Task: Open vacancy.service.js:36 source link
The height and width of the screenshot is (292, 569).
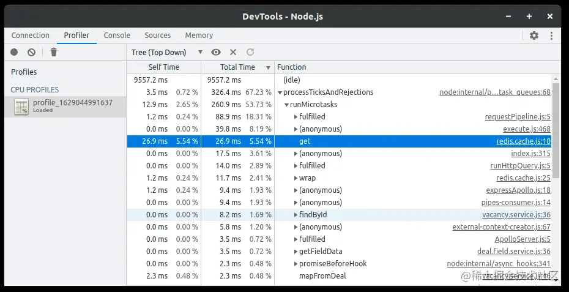Action: coord(516,215)
